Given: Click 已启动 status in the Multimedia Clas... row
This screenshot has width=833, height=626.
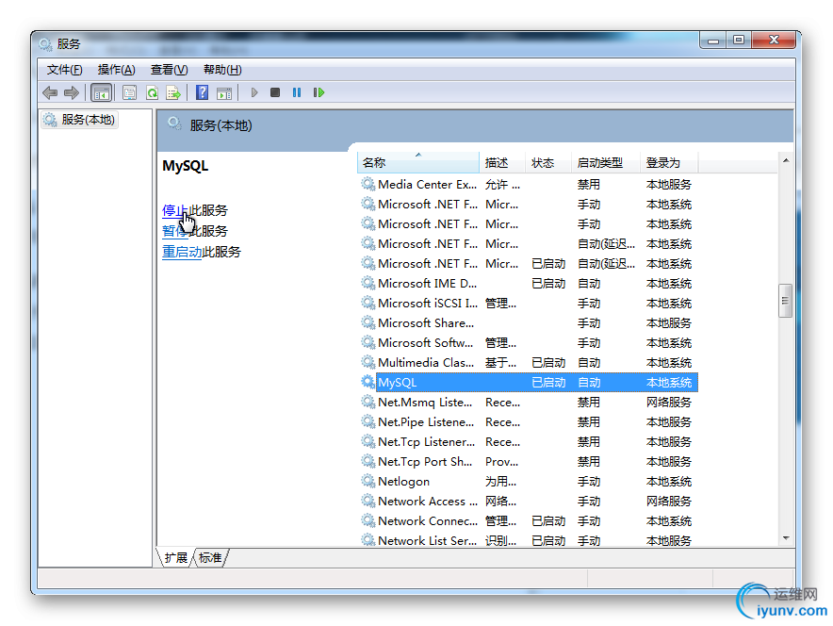Looking at the screenshot, I should point(548,362).
